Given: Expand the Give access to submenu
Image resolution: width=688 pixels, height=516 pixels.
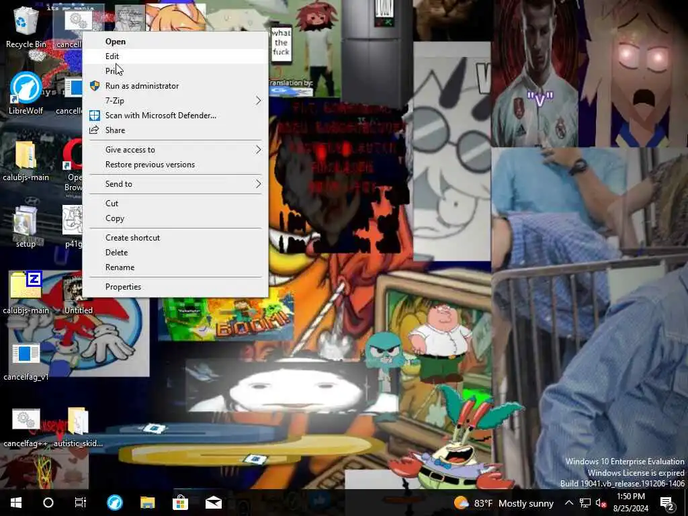Looking at the screenshot, I should [x=175, y=150].
